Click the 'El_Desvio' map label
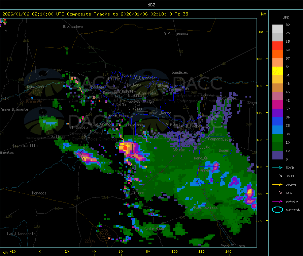Image resolution: width=303 pixels, height=256 pixels. point(78,127)
